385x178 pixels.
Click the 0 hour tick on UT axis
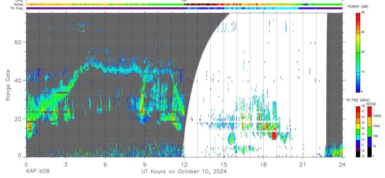(26, 164)
